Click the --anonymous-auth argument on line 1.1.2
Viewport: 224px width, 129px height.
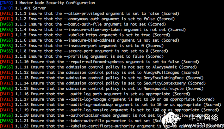pyautogui.click(x=82, y=19)
